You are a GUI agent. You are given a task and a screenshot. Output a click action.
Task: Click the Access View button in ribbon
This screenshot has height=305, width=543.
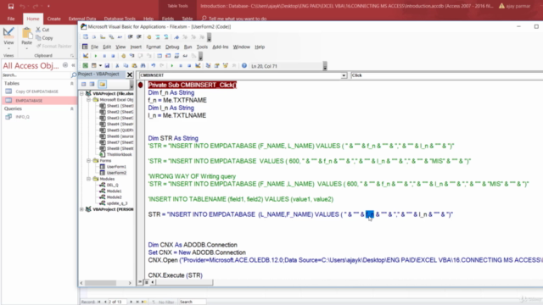click(x=8, y=37)
